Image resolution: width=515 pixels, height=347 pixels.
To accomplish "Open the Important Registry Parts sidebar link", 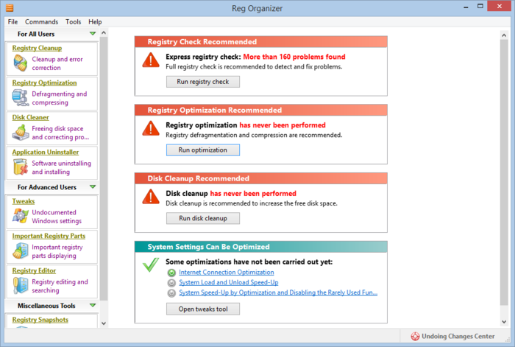I will point(49,236).
